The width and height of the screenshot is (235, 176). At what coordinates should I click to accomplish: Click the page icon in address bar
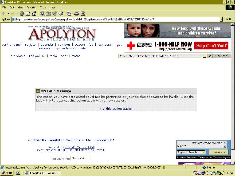click(x=13, y=20)
